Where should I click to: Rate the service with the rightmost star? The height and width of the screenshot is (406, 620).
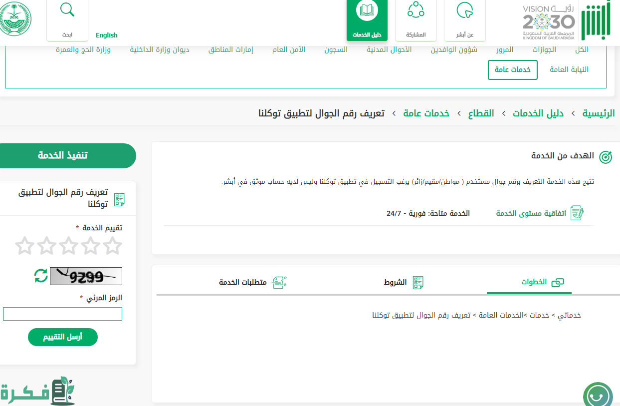(x=113, y=246)
